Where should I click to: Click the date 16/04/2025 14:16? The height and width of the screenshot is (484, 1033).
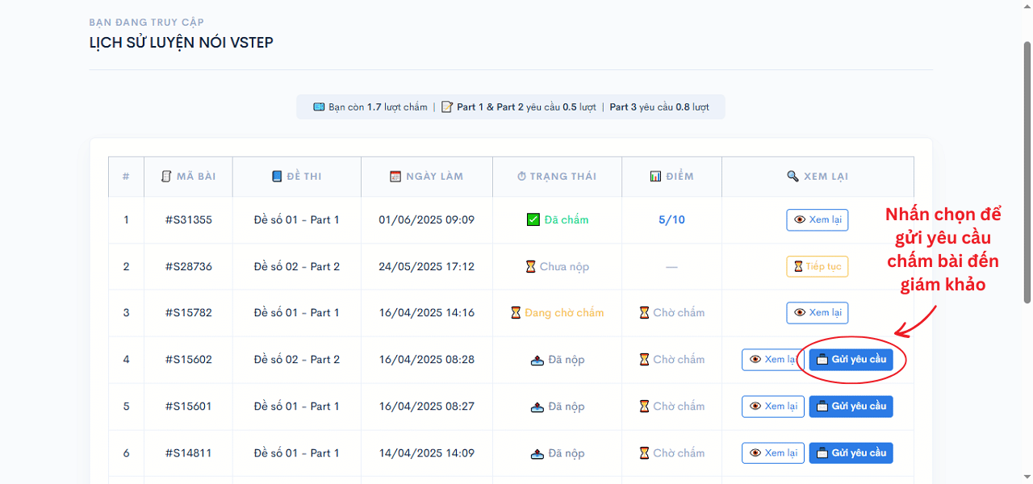point(427,313)
